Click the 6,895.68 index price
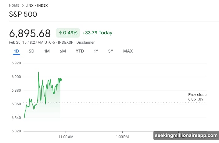This screenshot has width=219, height=143. click(x=30, y=33)
